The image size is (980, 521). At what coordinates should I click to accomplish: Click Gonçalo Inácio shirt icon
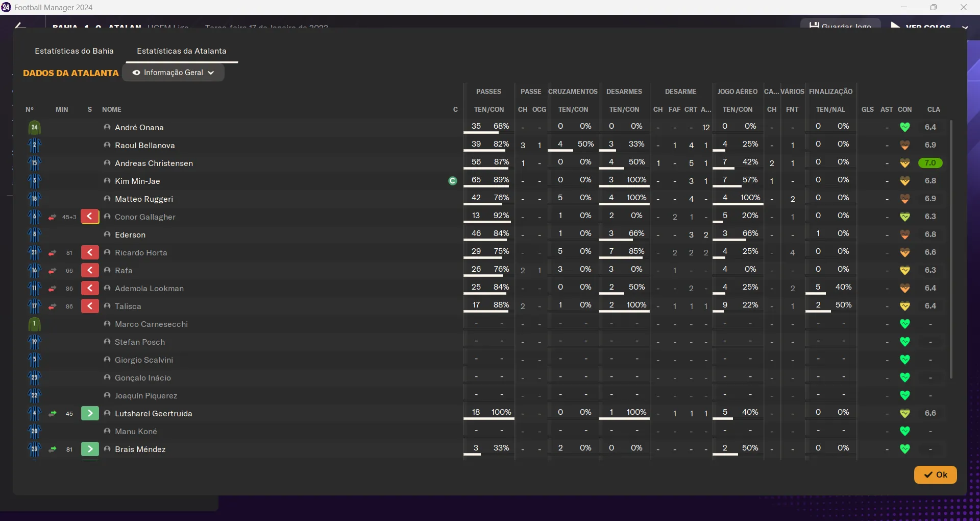click(34, 378)
